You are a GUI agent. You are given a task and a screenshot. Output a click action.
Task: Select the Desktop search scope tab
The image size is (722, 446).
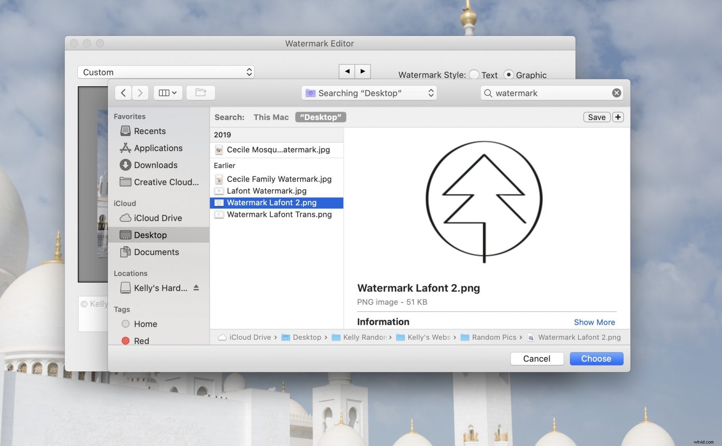(x=320, y=117)
